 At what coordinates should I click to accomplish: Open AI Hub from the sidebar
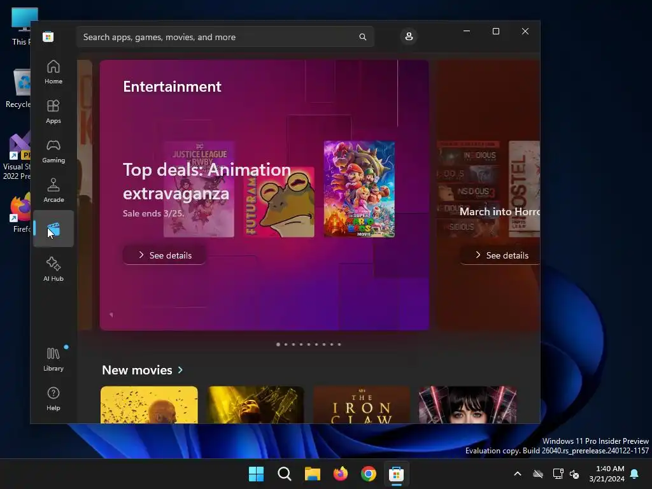[53, 269]
